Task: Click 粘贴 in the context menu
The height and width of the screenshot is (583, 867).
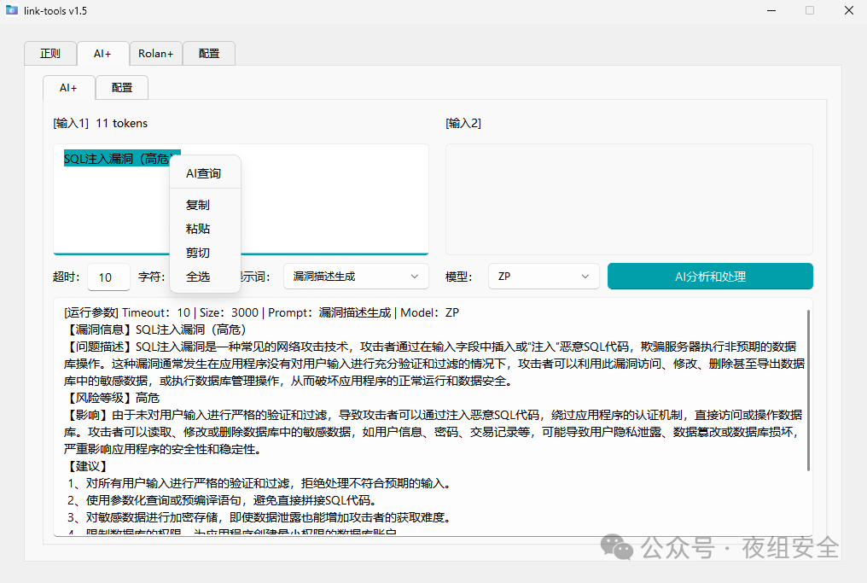Action: 198,229
